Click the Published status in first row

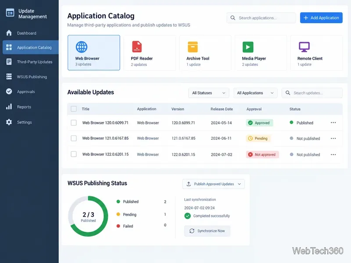[x=301, y=123]
